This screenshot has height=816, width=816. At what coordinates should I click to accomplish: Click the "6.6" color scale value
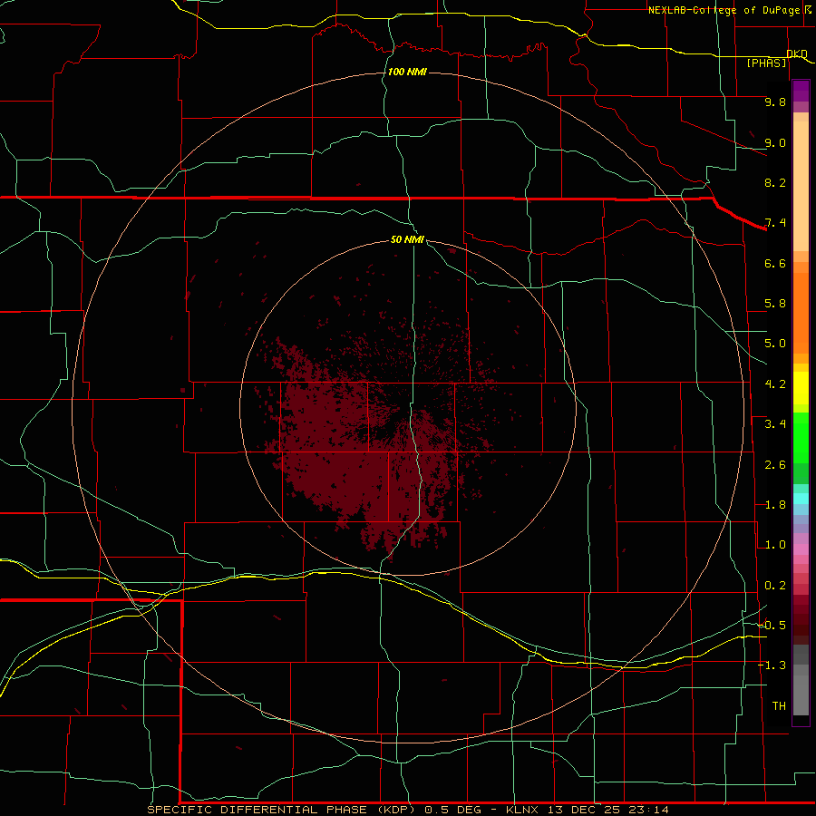point(775,263)
